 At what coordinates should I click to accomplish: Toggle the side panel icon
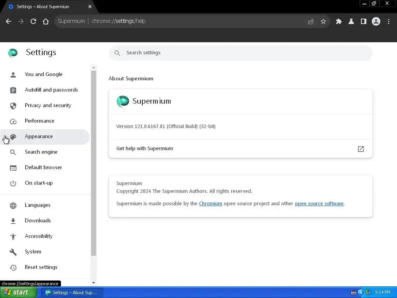[364, 22]
